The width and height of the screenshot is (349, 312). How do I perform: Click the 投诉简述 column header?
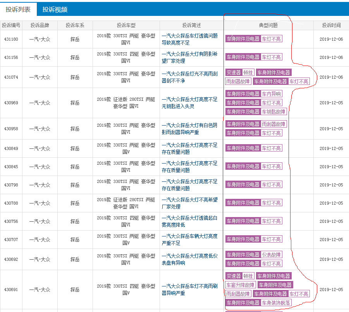click(192, 26)
